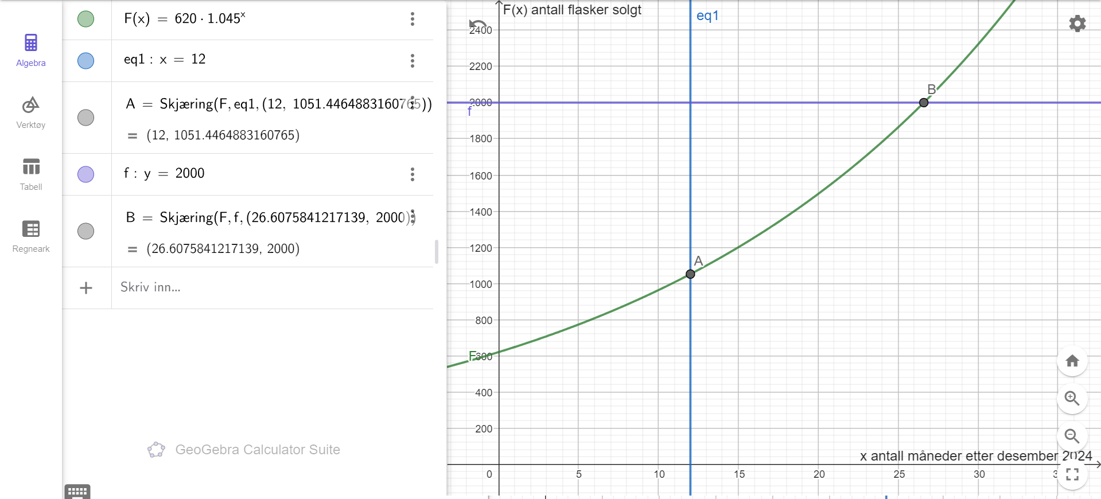The height and width of the screenshot is (499, 1101).
Task: Enter fullscreen mode
Action: tap(1072, 474)
